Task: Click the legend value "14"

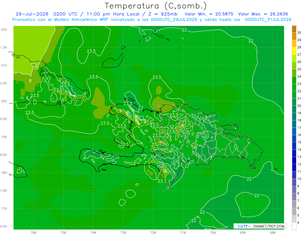Action: tap(299, 150)
